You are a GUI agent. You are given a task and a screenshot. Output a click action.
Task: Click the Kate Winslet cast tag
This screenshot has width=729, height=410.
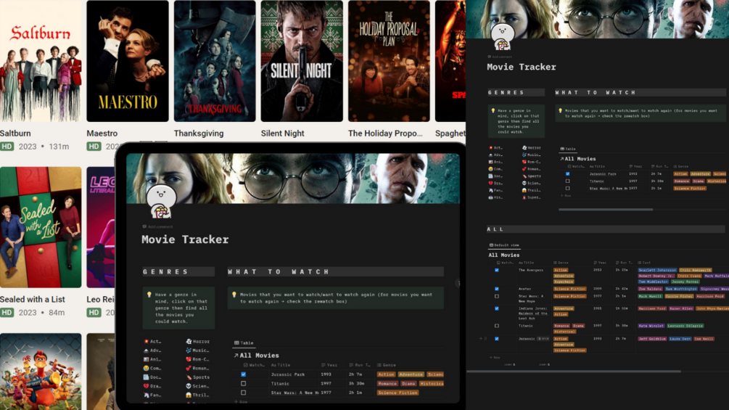[x=651, y=326]
